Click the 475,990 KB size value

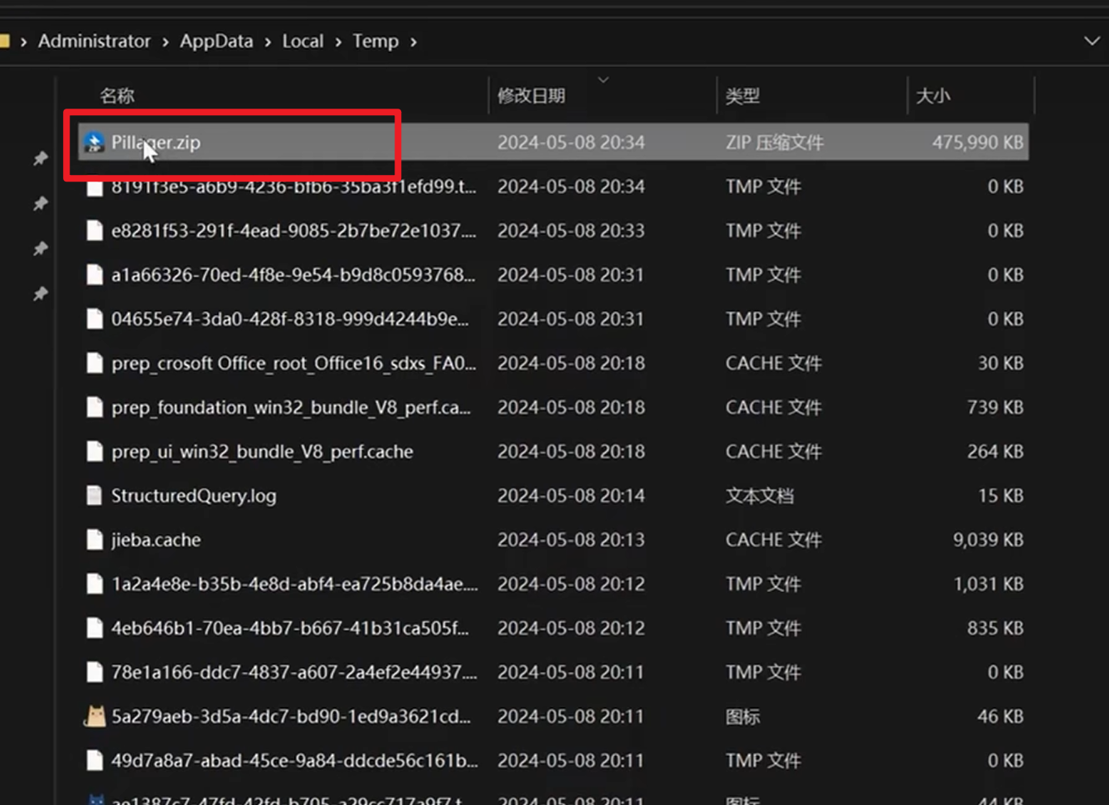click(977, 143)
